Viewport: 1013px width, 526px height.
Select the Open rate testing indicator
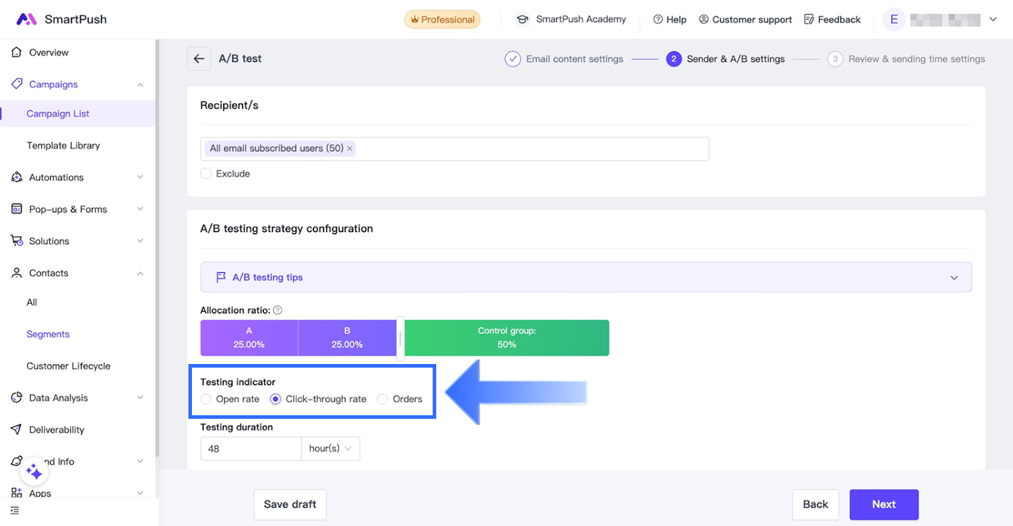[x=206, y=399]
